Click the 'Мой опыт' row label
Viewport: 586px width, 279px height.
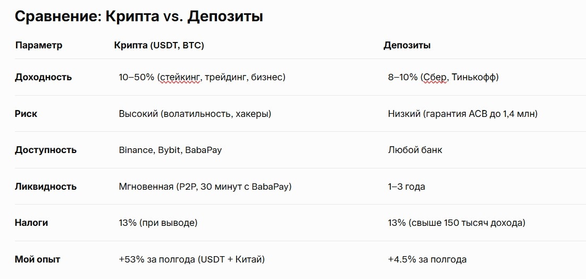coord(37,259)
